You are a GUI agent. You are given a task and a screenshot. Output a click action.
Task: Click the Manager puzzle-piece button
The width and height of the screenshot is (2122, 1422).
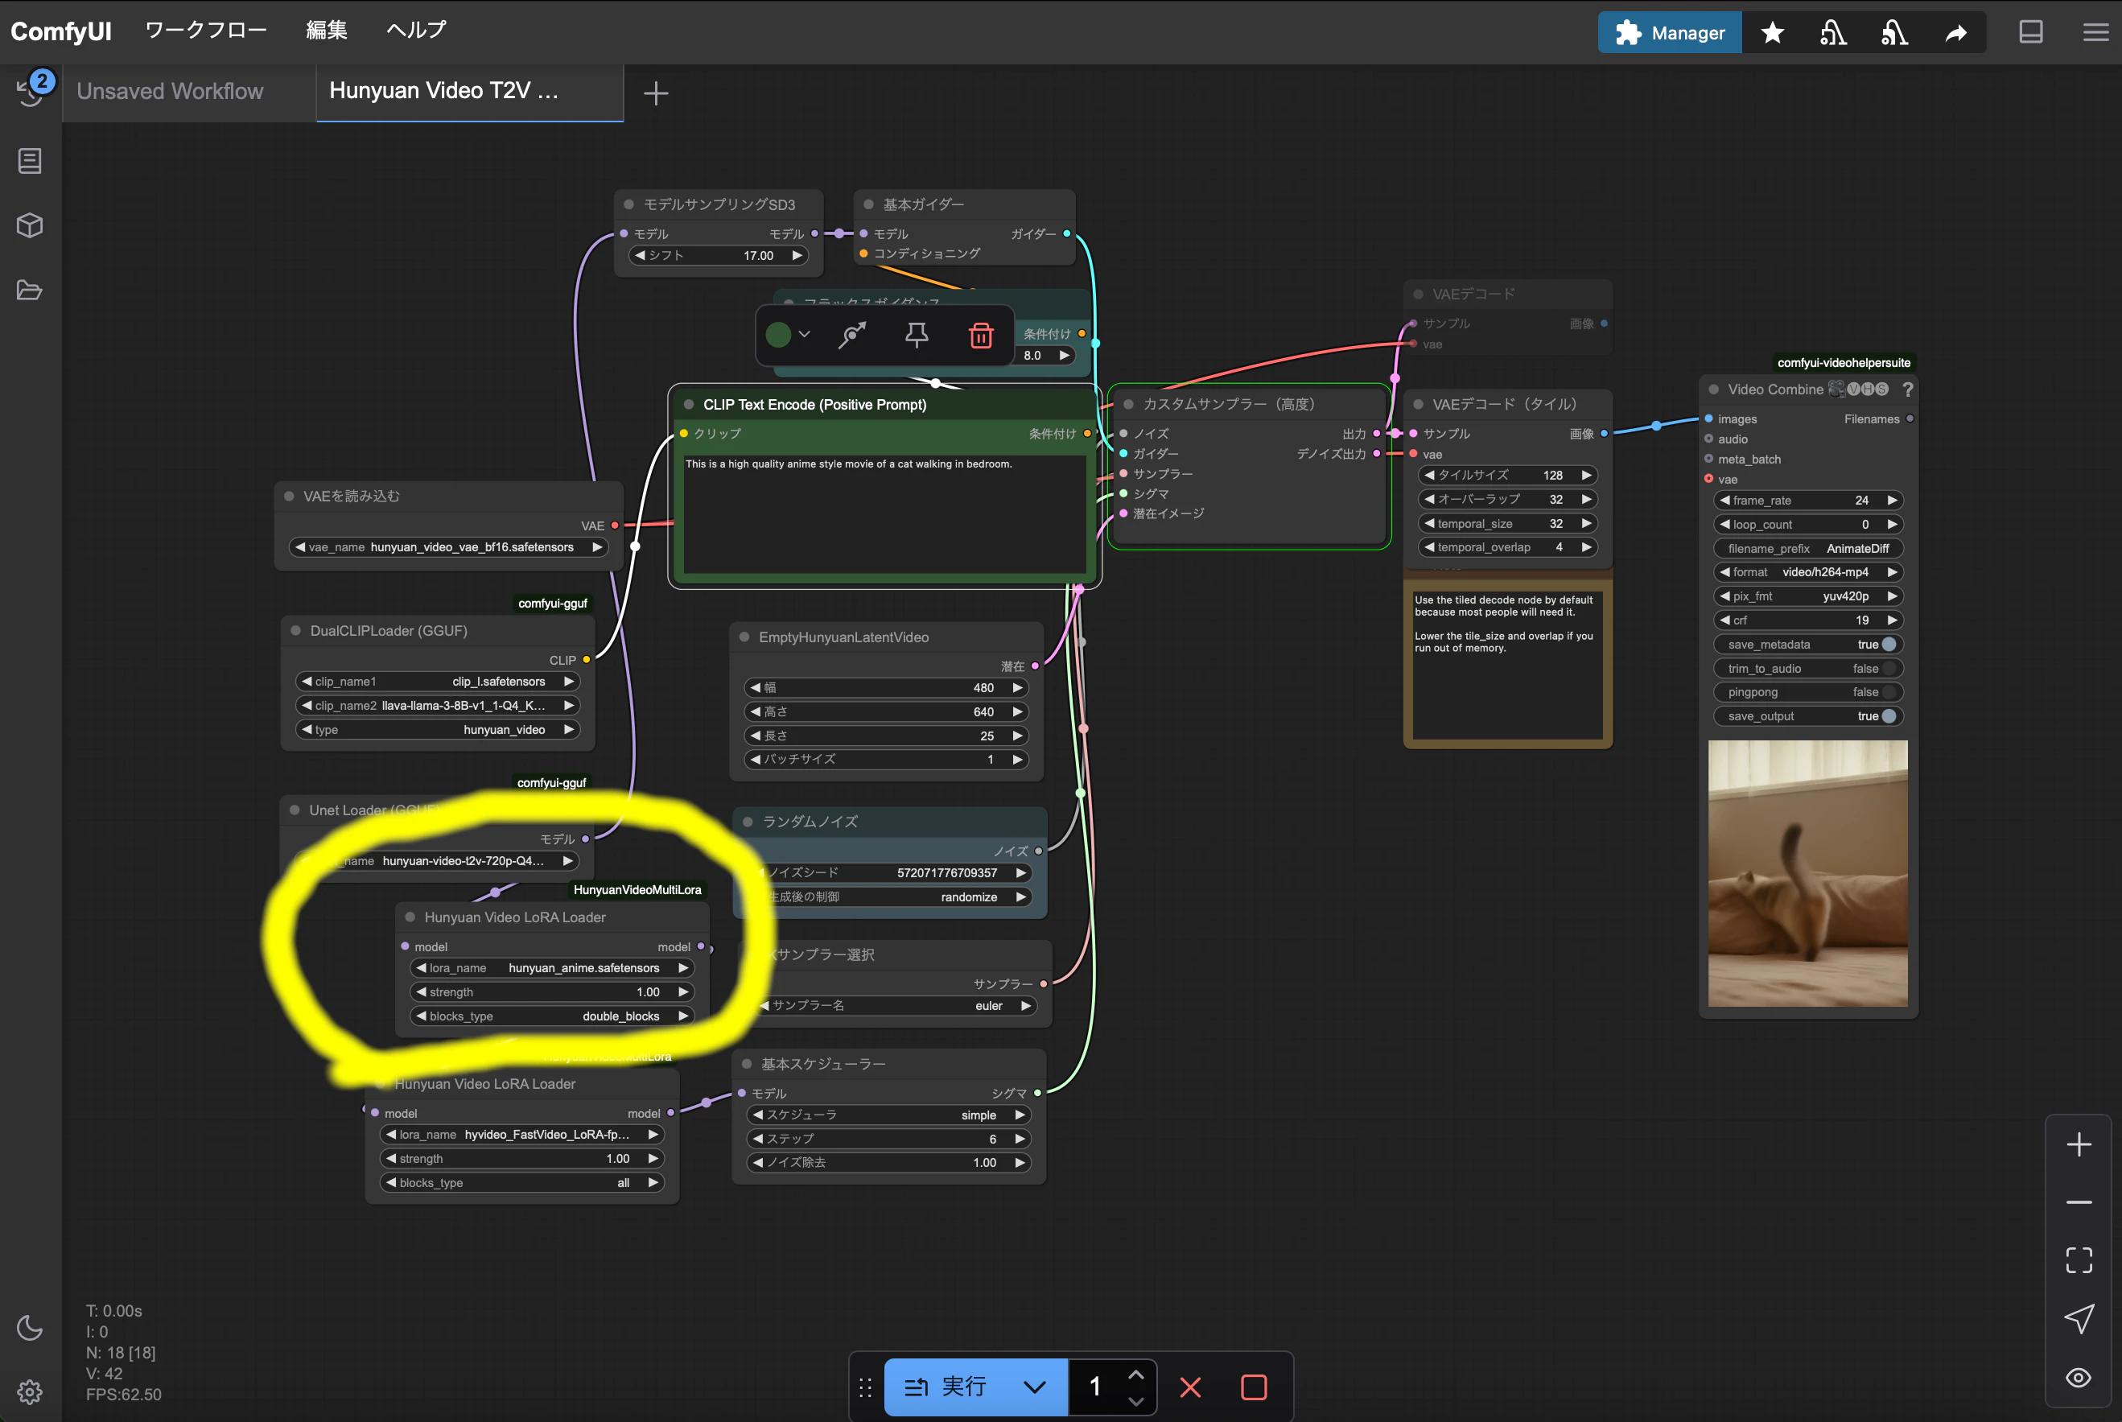1669,33
